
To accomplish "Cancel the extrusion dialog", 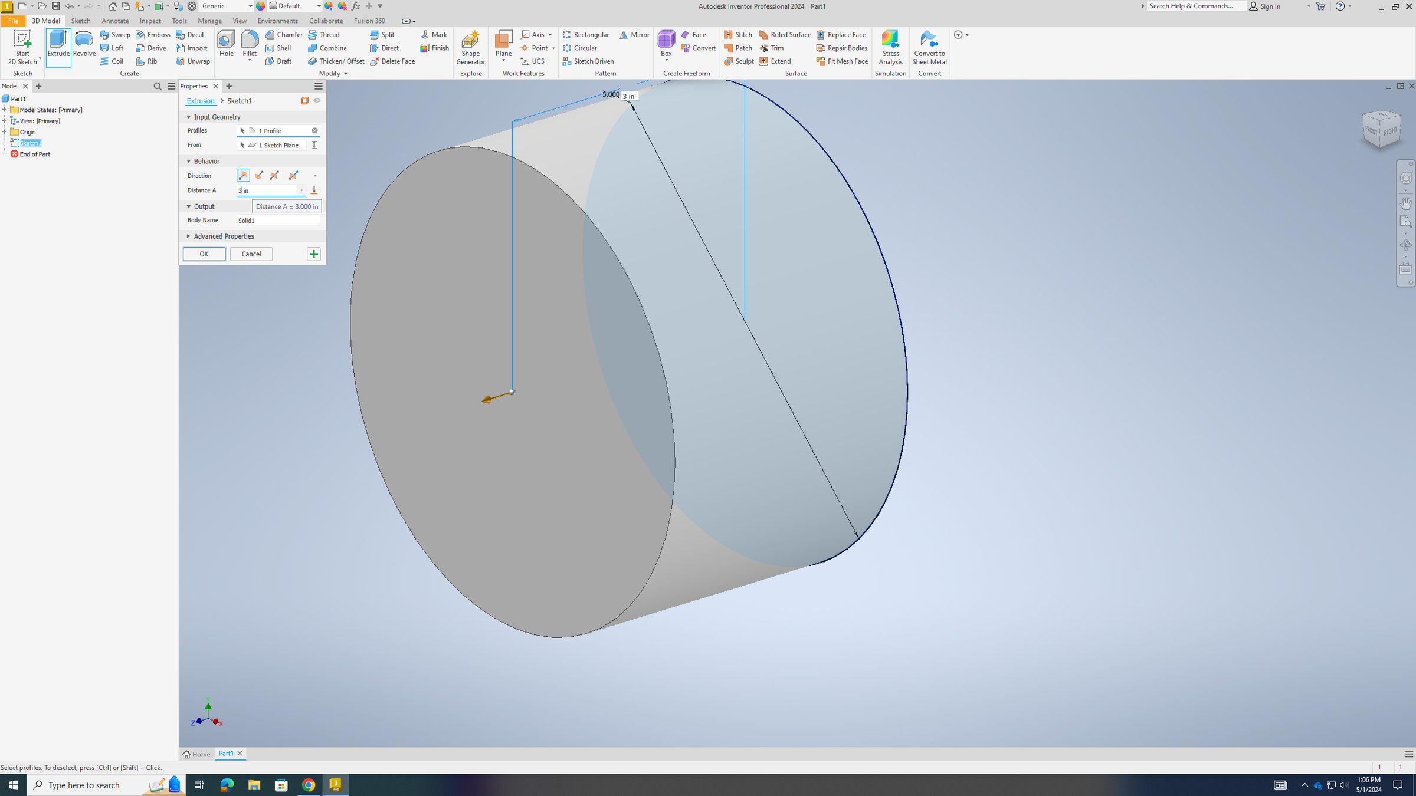I will (251, 254).
